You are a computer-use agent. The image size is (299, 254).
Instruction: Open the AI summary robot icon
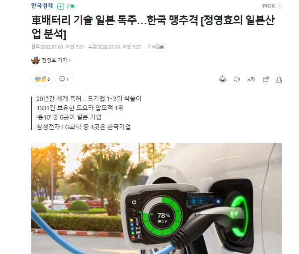point(222,79)
